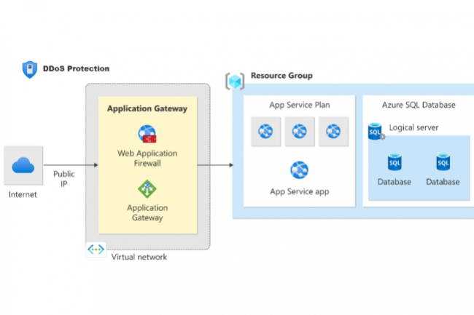Click the Resource Group label text

281,75
